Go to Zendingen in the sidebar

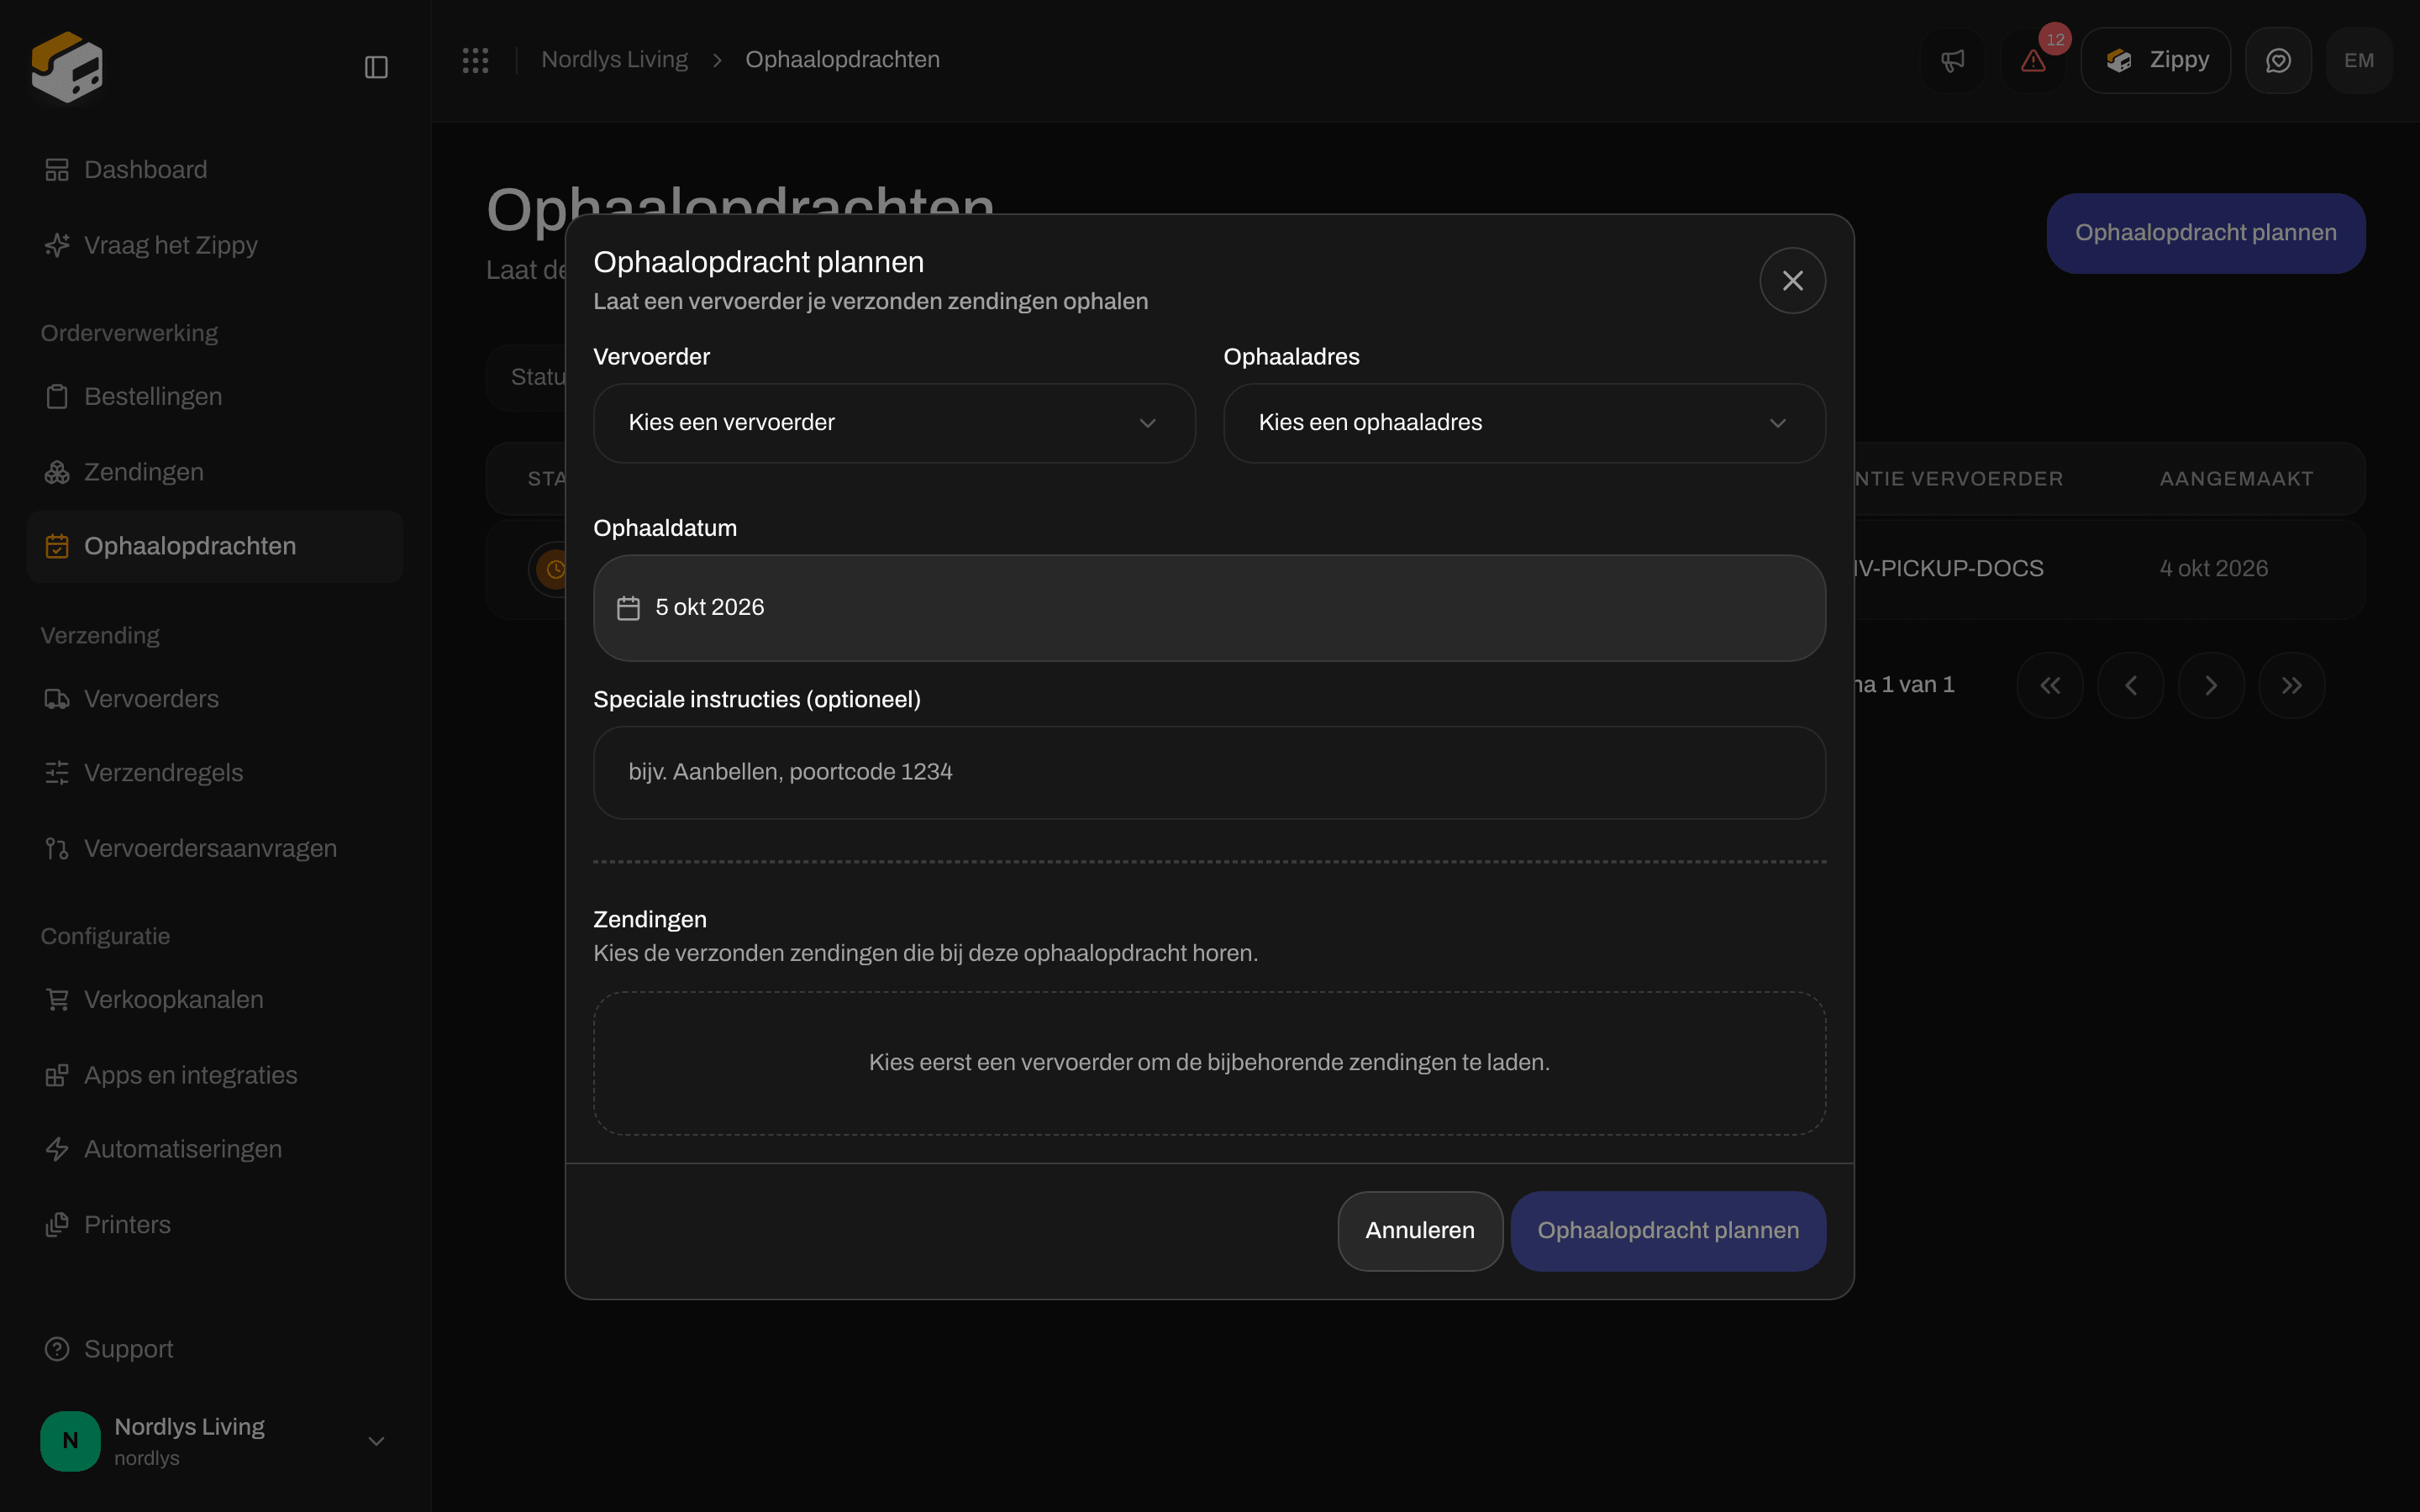point(215,472)
